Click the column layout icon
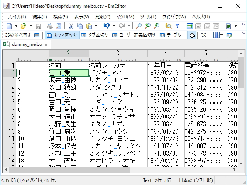This screenshot has width=247, height=185. (216, 35)
